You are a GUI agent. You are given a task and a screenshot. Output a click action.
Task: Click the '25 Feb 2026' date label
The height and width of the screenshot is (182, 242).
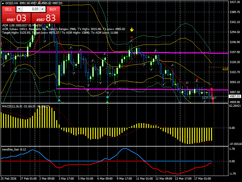click(8, 179)
